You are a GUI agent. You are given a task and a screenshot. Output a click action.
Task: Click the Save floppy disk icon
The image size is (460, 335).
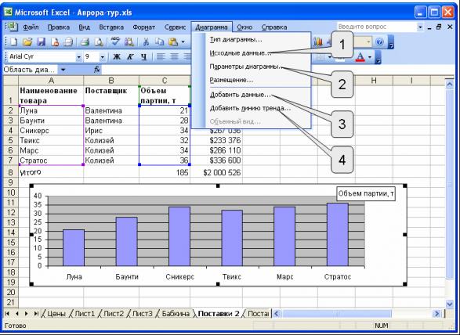coord(41,42)
